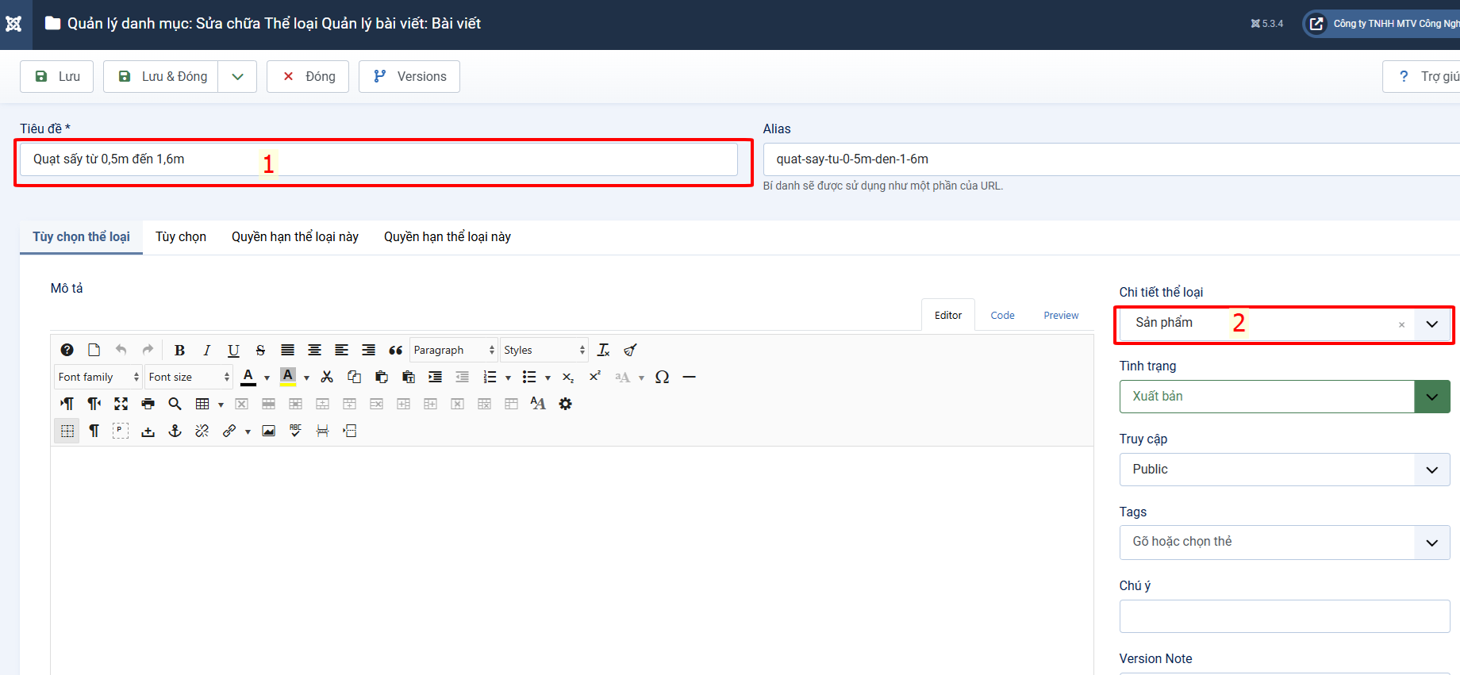Click the Cut scissors icon
Image resolution: width=1460 pixels, height=675 pixels.
tap(327, 377)
